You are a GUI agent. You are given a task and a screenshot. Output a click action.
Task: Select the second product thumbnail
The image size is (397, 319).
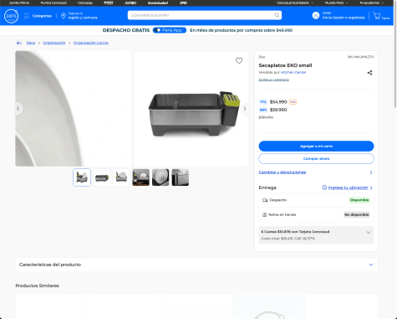(101, 178)
